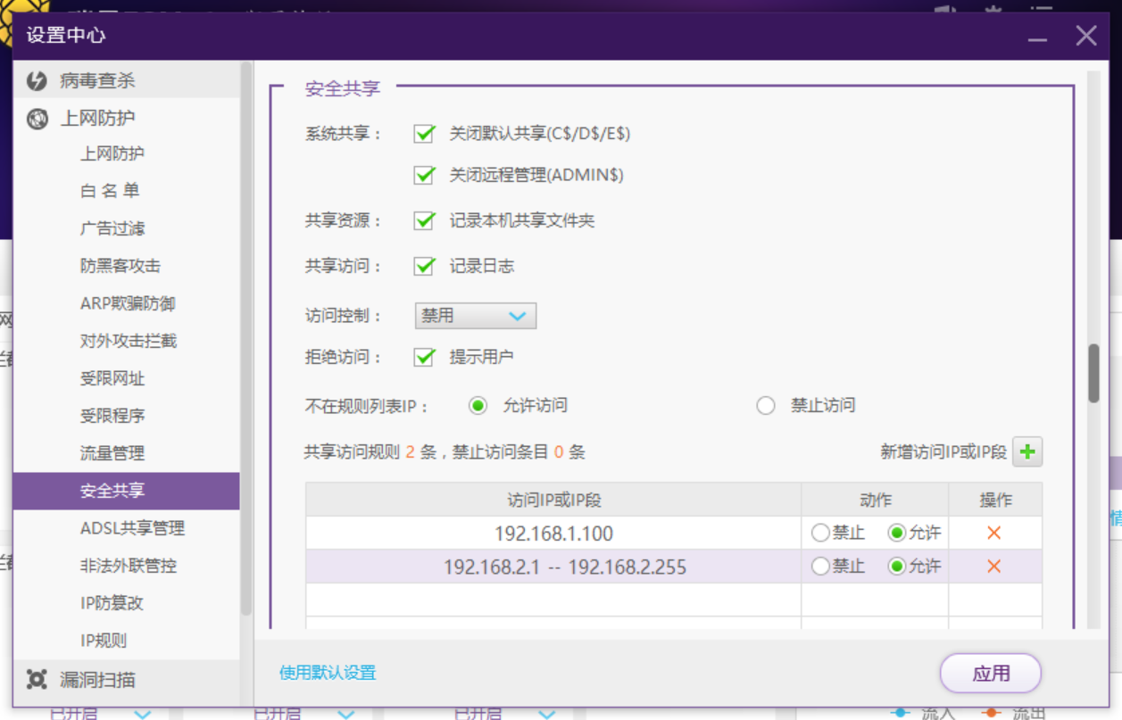Image resolution: width=1122 pixels, height=720 pixels.
Task: Open the 广告过滤 settings page
Action: point(112,228)
